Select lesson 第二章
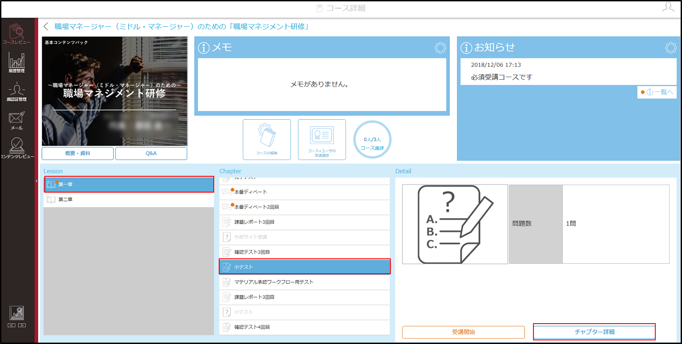The width and height of the screenshot is (682, 344). click(x=129, y=199)
